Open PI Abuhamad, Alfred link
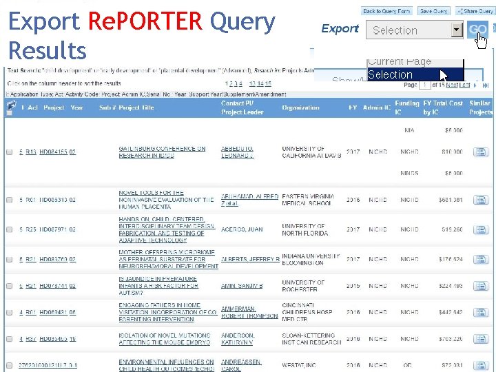496x372 pixels. 249,200
